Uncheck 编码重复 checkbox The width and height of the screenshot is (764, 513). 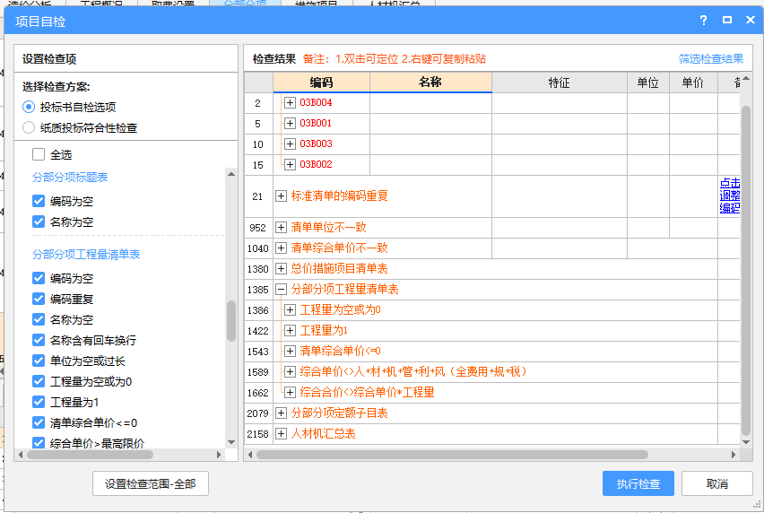click(x=39, y=299)
